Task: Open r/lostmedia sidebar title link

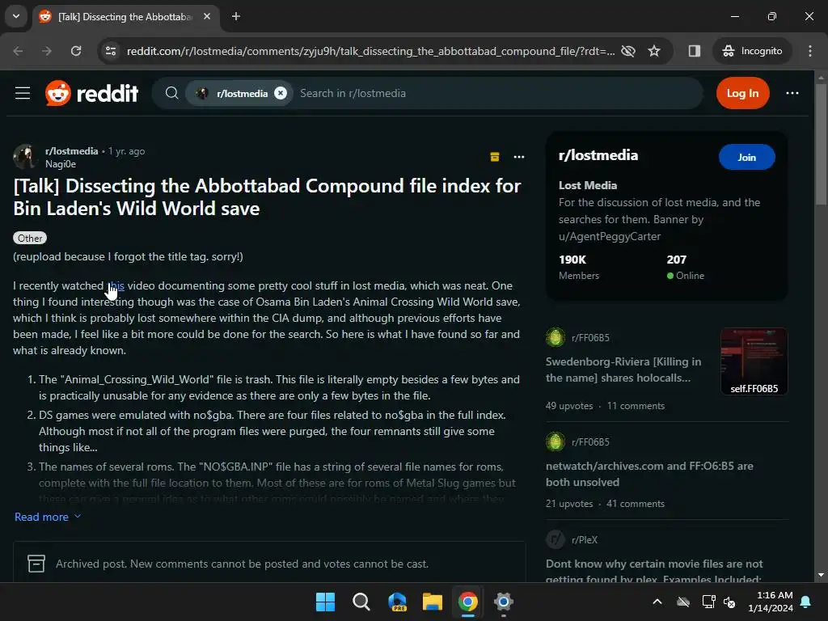Action: 598,155
